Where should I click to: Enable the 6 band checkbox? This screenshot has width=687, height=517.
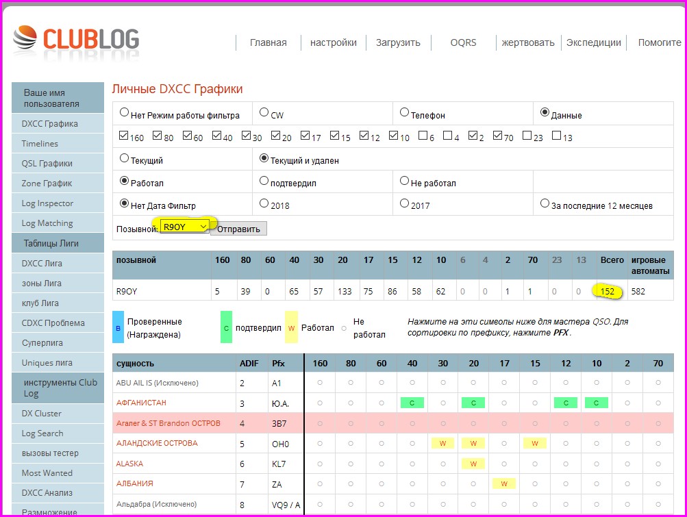click(x=423, y=136)
